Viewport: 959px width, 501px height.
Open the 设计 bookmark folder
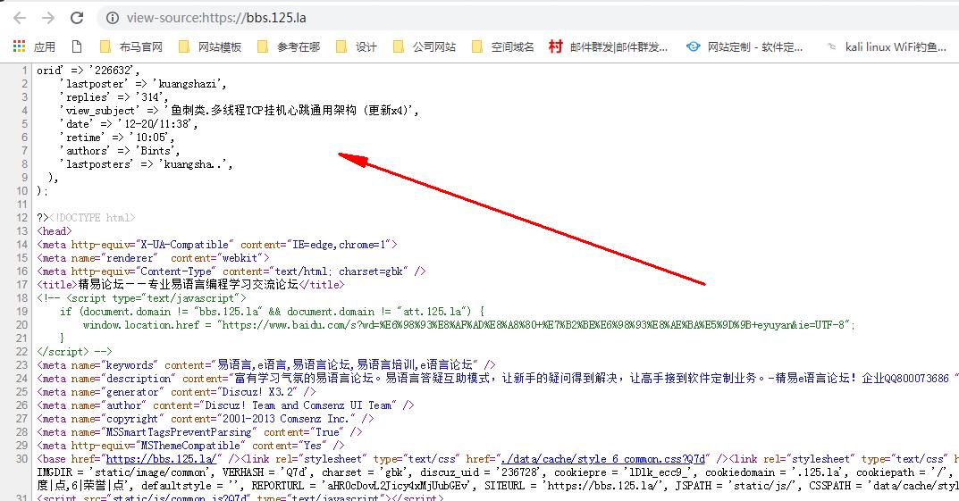[x=357, y=46]
